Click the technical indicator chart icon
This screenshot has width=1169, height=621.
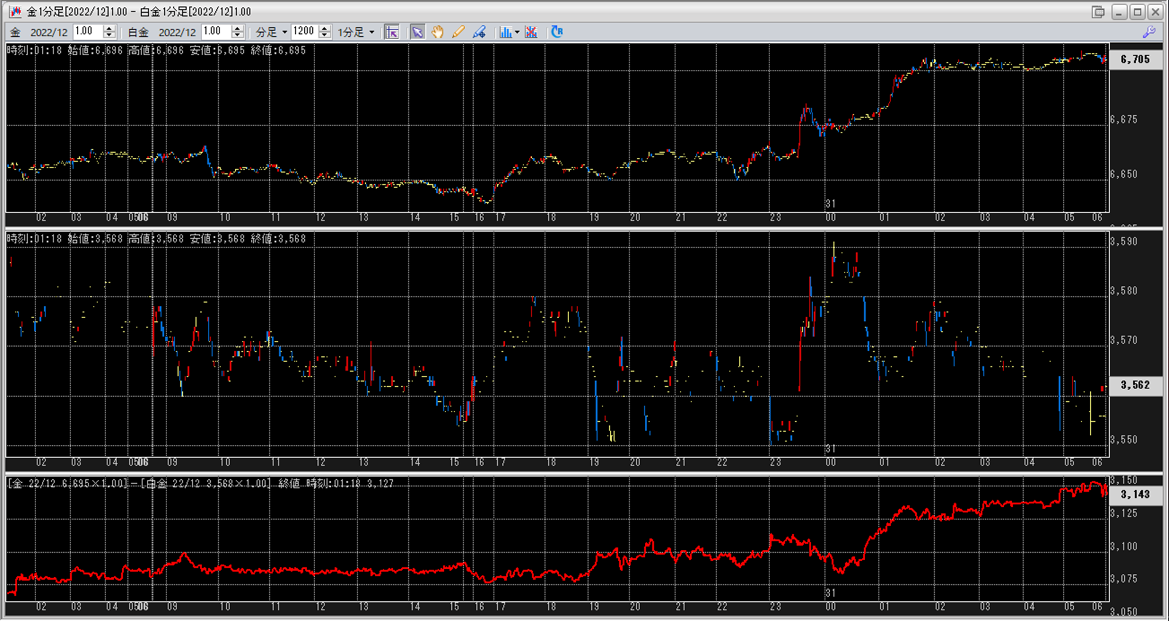[x=505, y=32]
